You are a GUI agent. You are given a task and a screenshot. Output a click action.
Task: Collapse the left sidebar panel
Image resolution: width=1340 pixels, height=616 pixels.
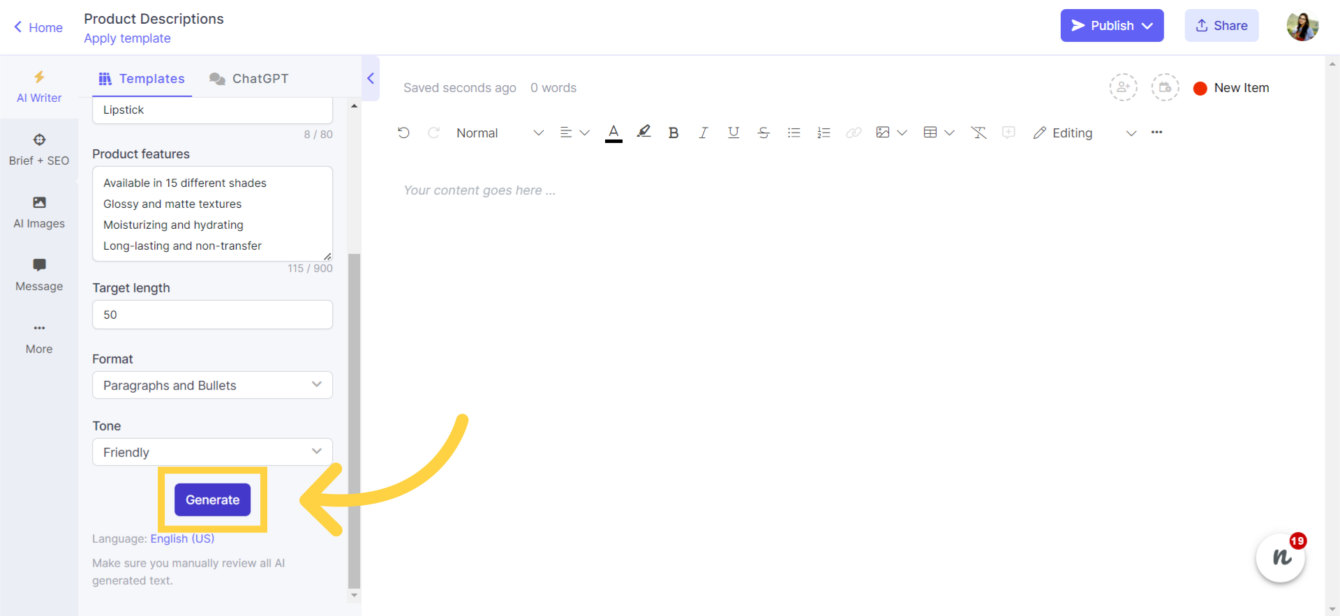coord(371,78)
